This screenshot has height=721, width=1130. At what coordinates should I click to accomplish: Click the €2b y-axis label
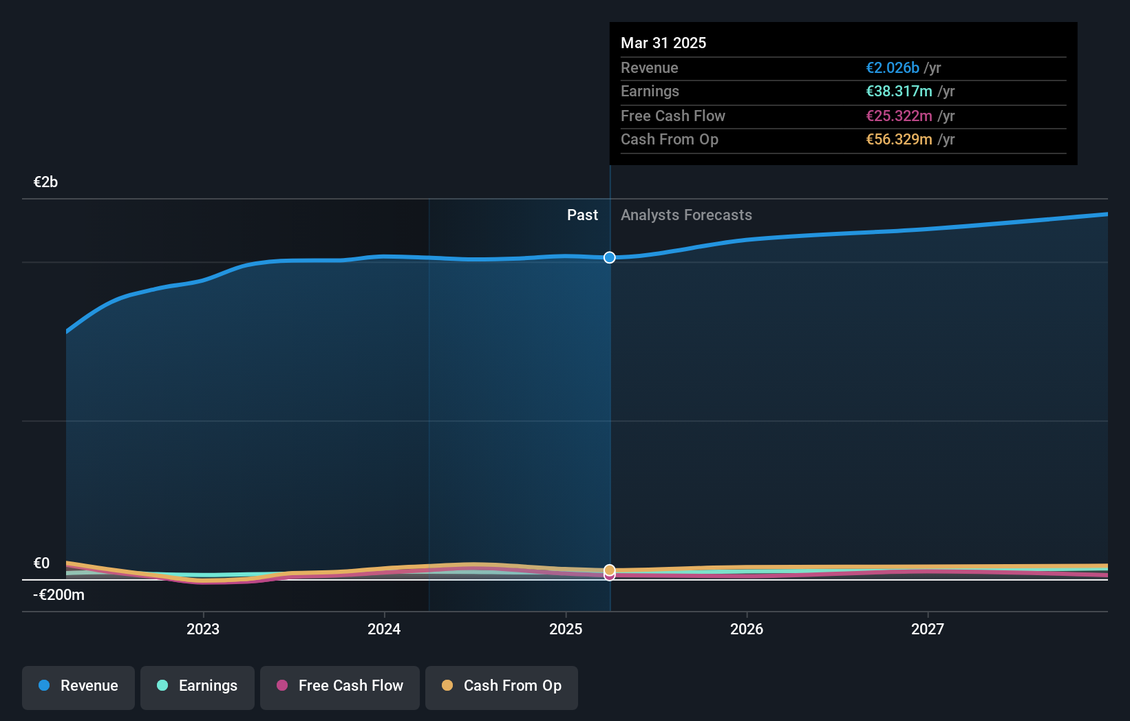(45, 182)
